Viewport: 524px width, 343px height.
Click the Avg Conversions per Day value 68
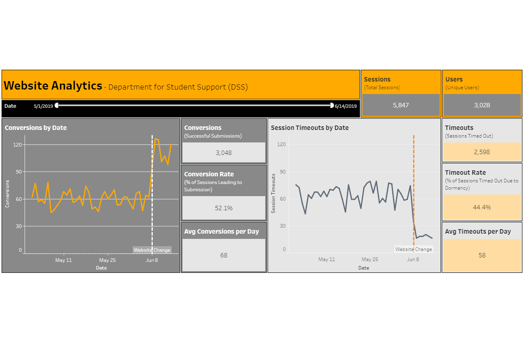point(224,255)
